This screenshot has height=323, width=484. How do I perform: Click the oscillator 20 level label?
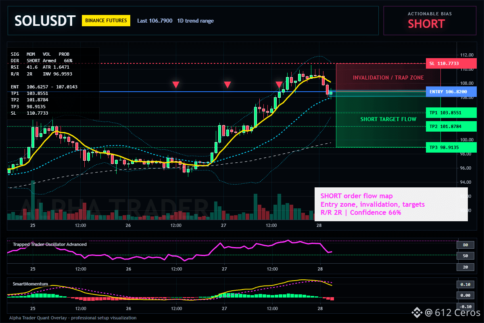465,267
